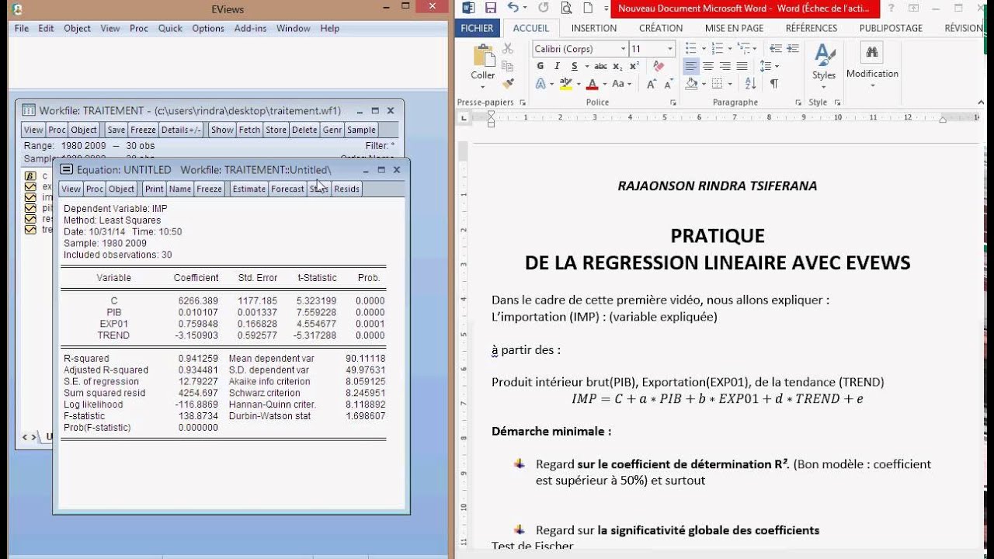Click the horizontal ruler in Word

(x=726, y=118)
